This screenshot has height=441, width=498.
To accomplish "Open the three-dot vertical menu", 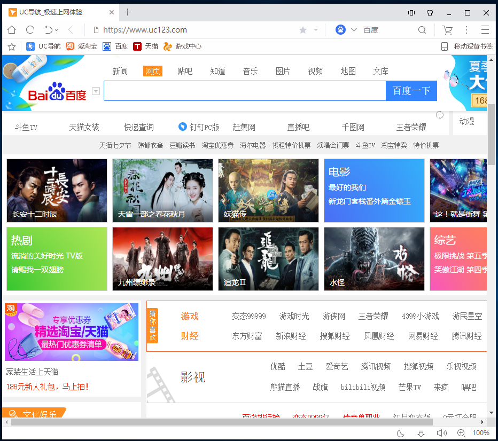I will [466, 30].
